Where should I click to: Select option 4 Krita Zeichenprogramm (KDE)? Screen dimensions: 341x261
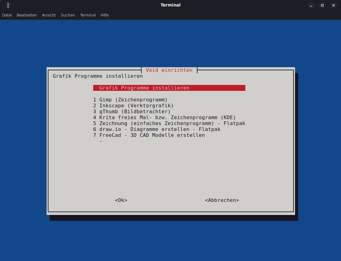[x=164, y=118]
